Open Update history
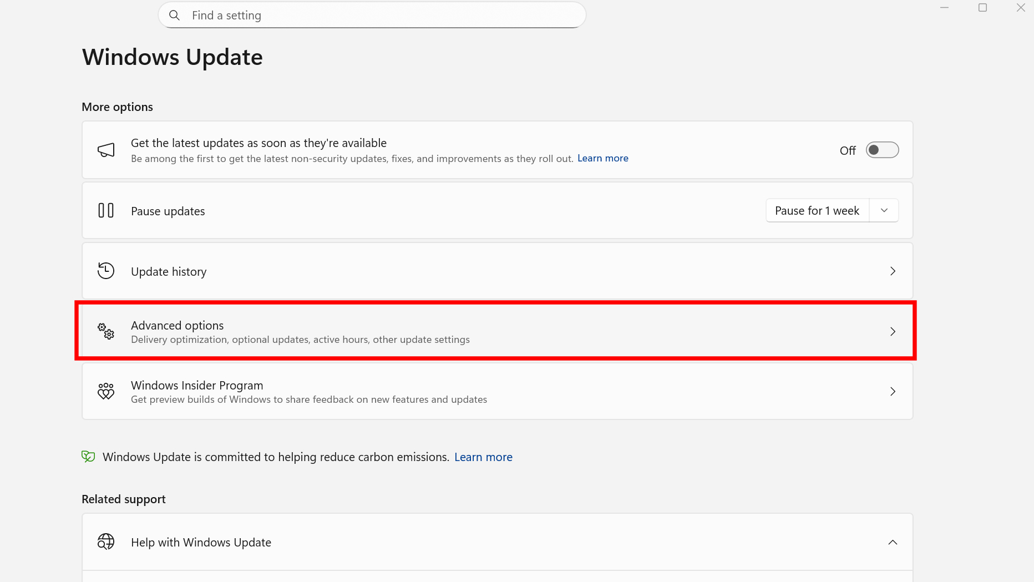Image resolution: width=1034 pixels, height=582 pixels. coord(499,271)
